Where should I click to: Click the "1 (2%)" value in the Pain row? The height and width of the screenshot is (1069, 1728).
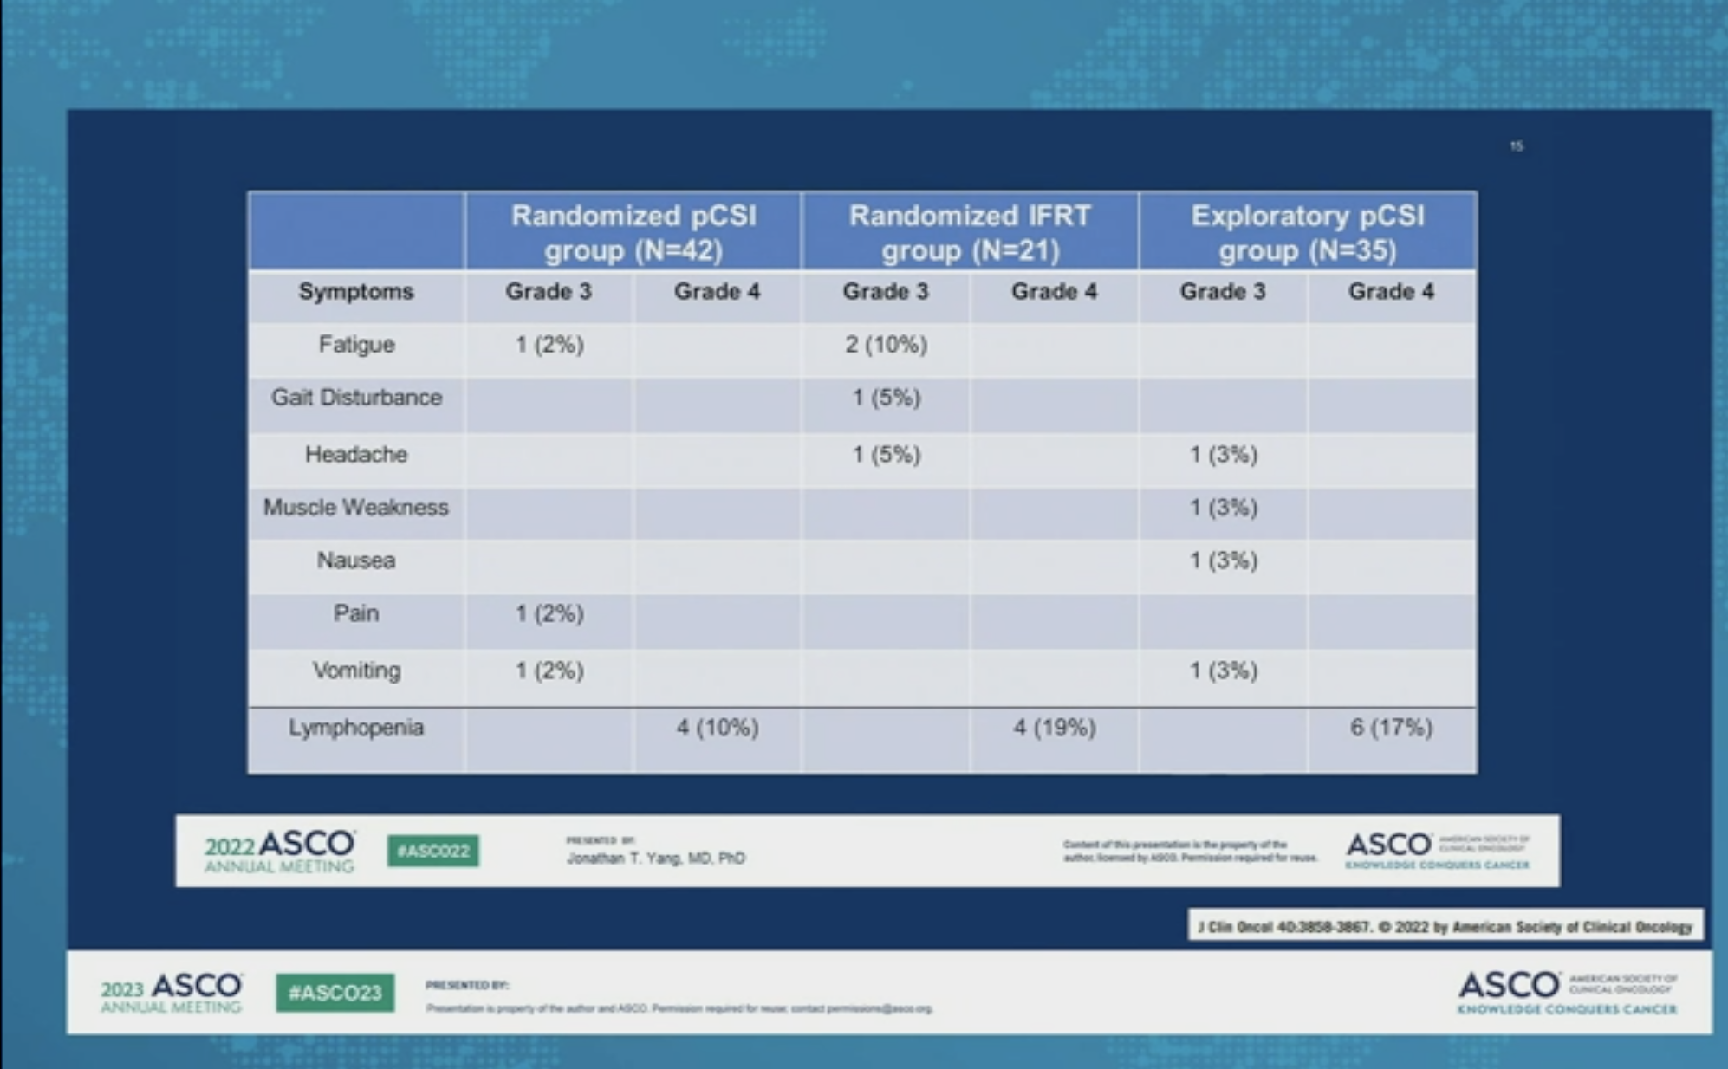tap(549, 613)
